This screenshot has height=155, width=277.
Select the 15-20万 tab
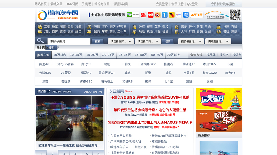point(92,55)
